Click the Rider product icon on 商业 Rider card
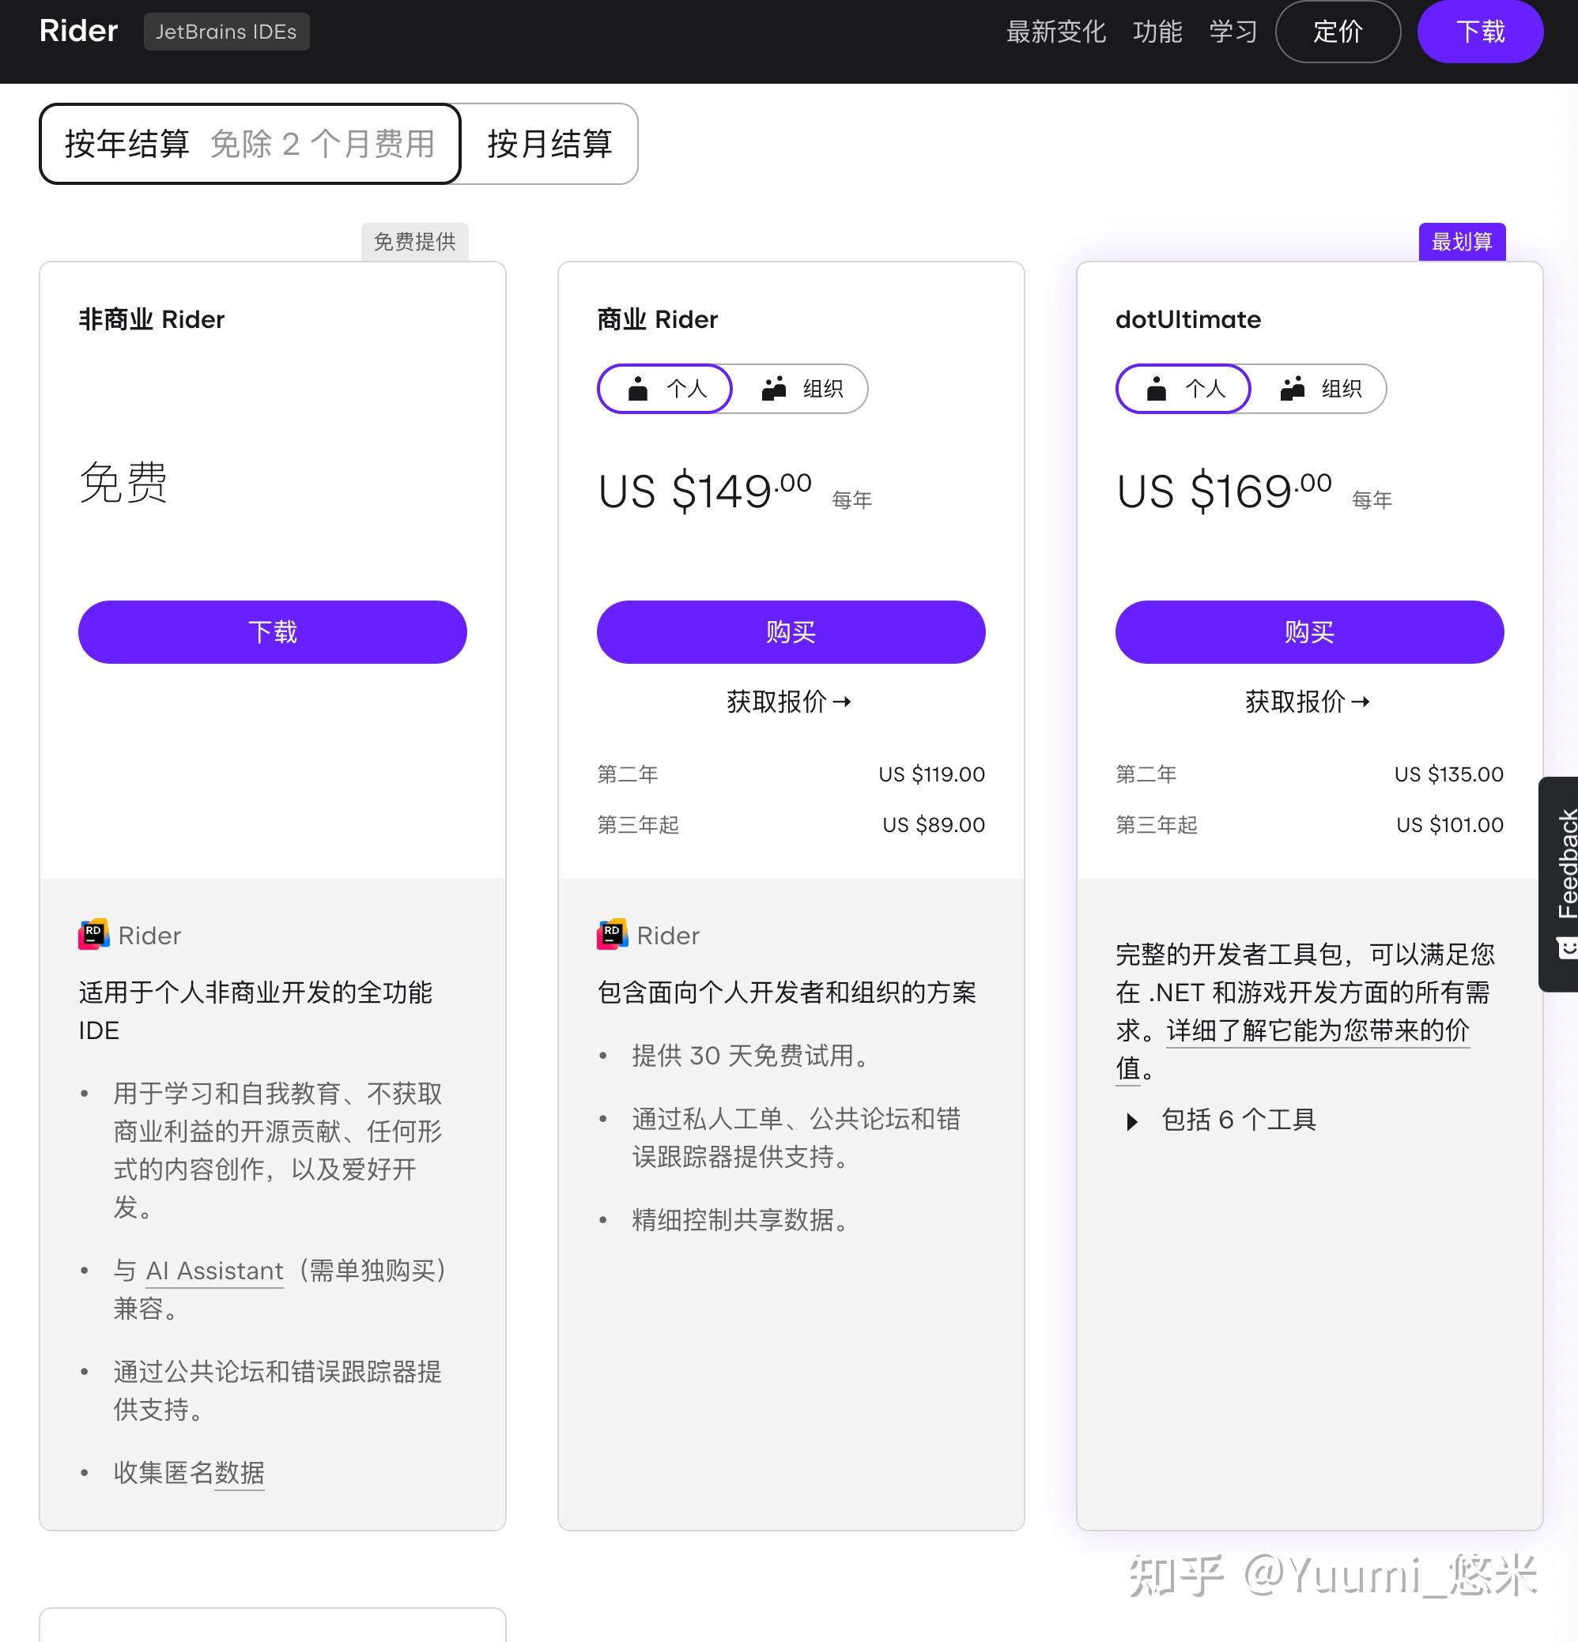This screenshot has width=1578, height=1642. (x=611, y=934)
